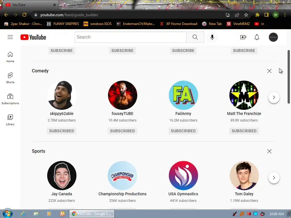291x218 pixels.
Task: Open windows ISOS bookmark
Action: coord(98,24)
